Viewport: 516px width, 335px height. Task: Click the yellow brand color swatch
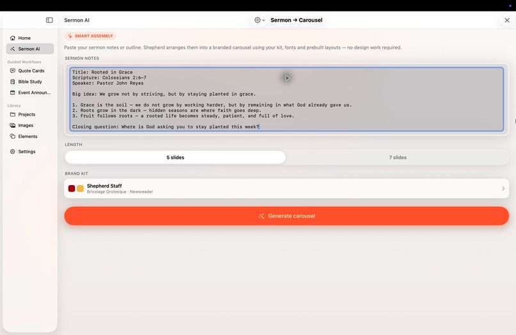point(80,188)
